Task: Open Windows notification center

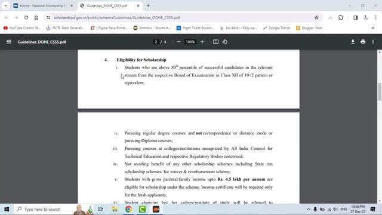Action: pyautogui.click(x=372, y=209)
